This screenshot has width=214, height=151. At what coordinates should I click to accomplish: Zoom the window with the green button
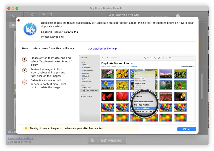[x=17, y=9]
